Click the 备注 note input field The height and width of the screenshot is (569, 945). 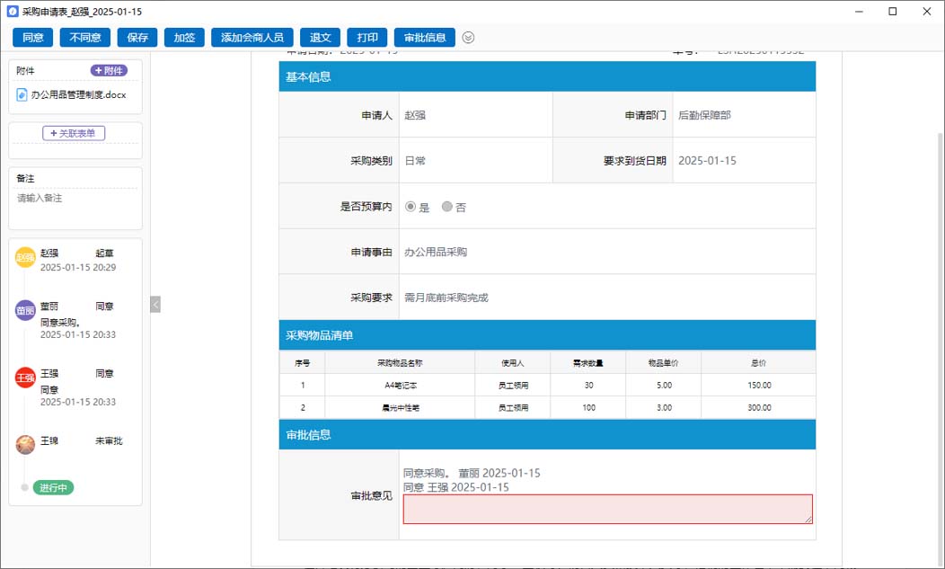point(75,208)
